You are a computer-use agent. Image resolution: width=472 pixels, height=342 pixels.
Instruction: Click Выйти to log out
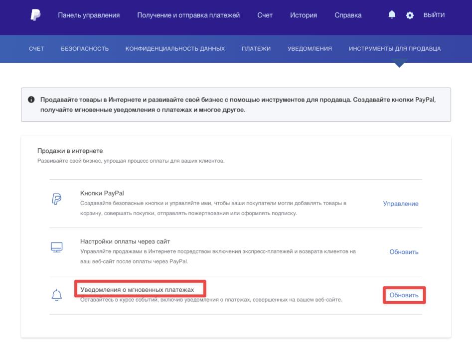coord(434,15)
